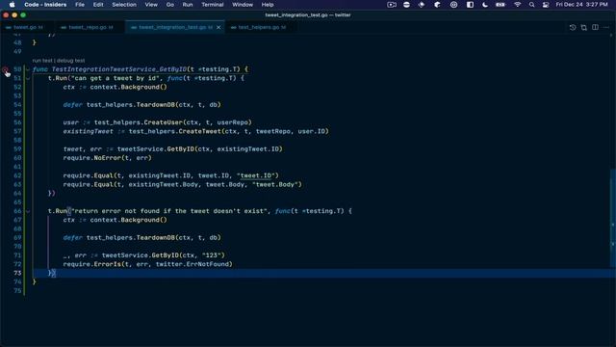Open the Wi-Fi status menu
The height and width of the screenshot is (347, 616).
click(518, 5)
